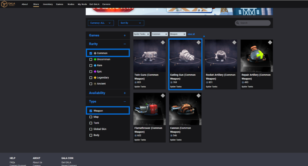Uncheck the Weapon type checkbox
The width and height of the screenshot is (308, 166).
(x=91, y=111)
